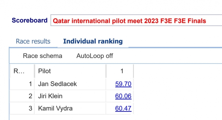Switch to the Individual ranking tab
Image resolution: width=222 pixels, height=120 pixels.
point(93,41)
